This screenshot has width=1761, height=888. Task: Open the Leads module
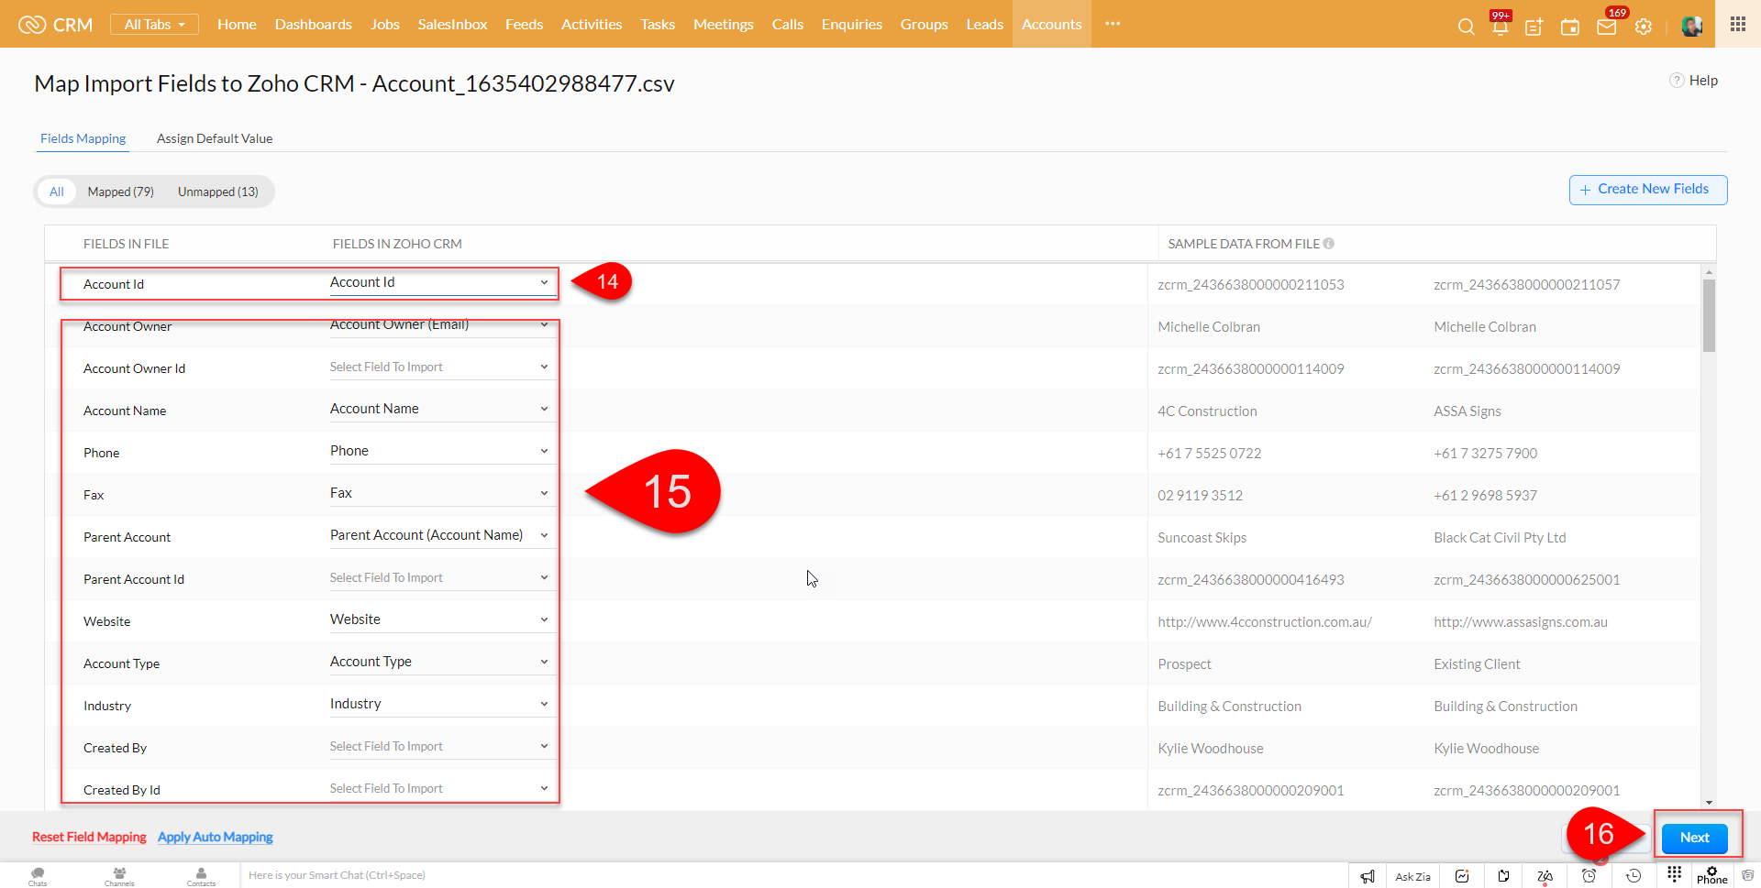click(x=985, y=25)
